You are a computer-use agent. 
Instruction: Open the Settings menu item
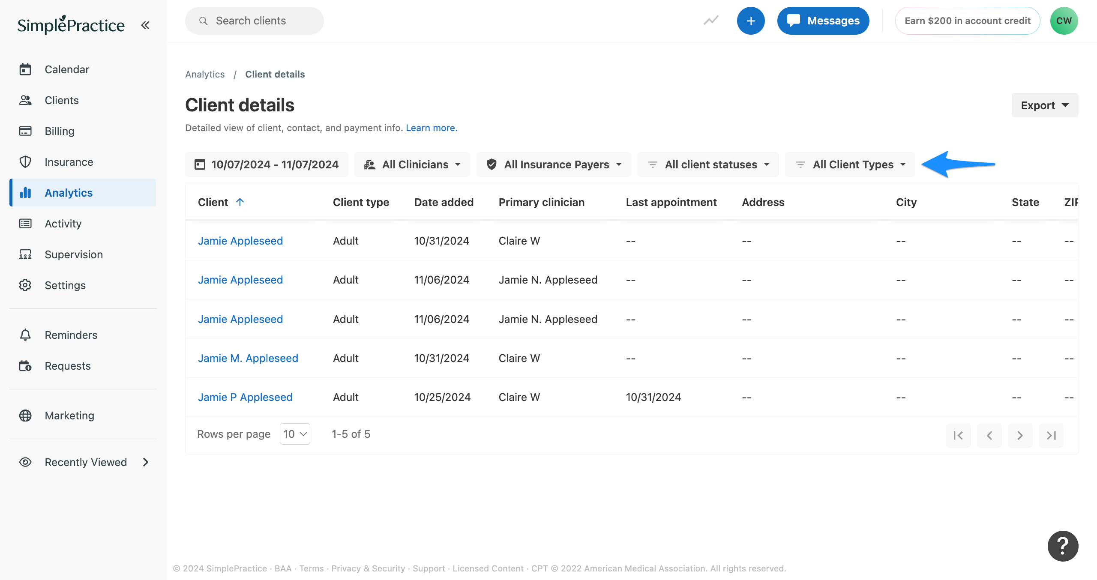tap(65, 285)
